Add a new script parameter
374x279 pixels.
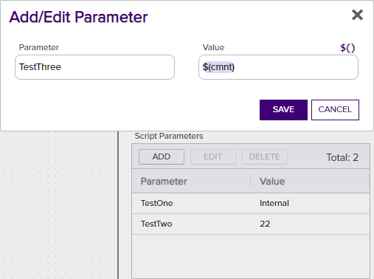[x=162, y=156]
